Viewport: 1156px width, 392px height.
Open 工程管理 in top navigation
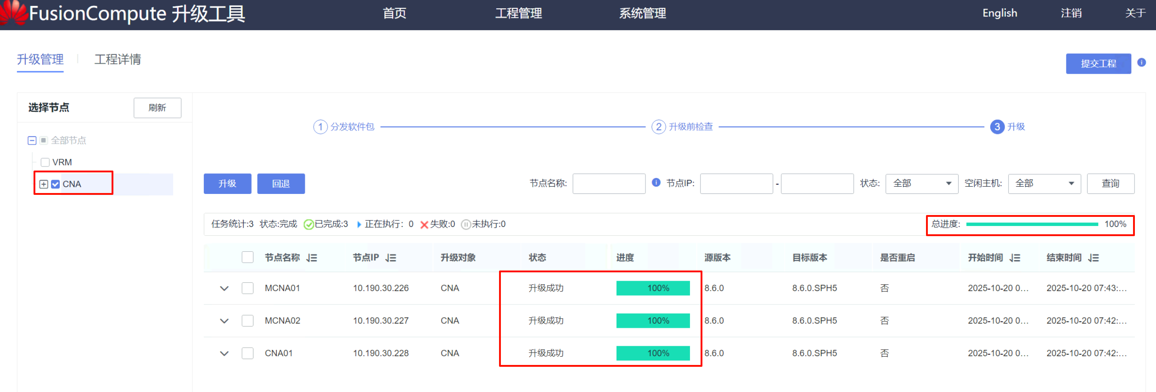(x=518, y=13)
